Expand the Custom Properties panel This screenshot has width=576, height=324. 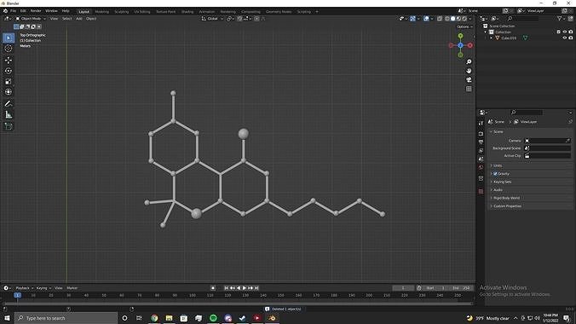click(x=531, y=206)
